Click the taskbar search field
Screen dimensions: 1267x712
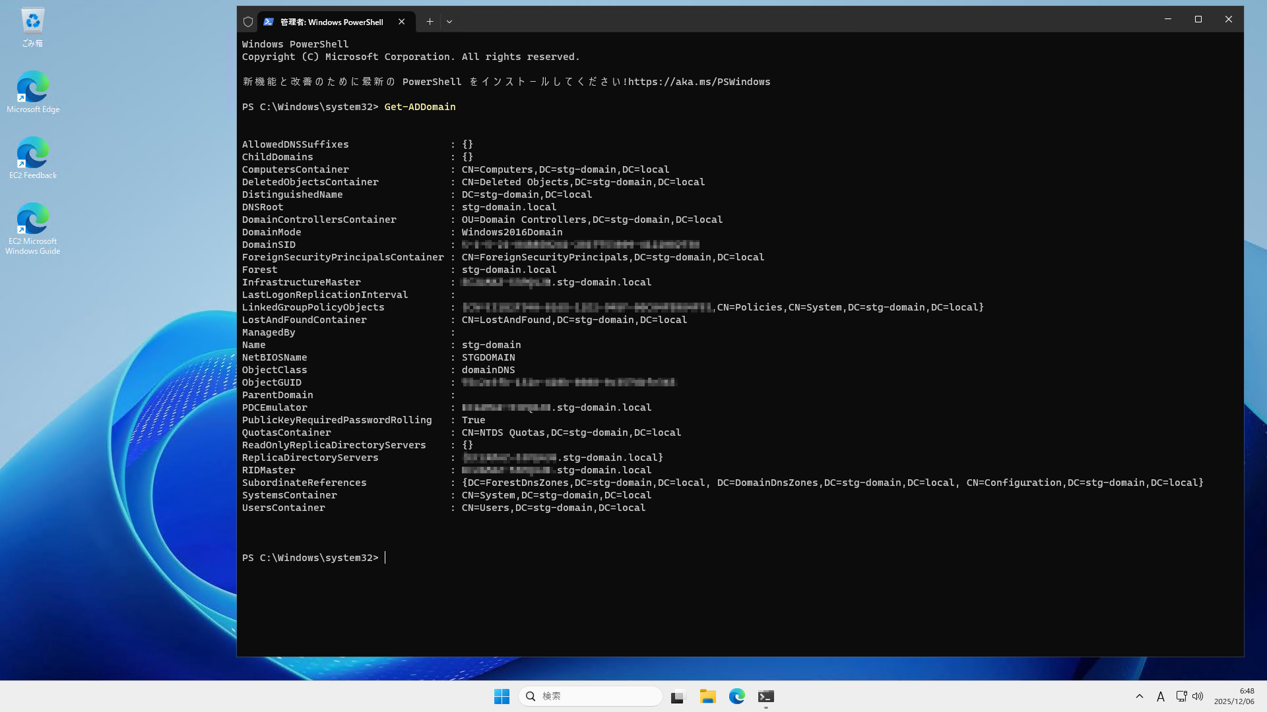(x=591, y=696)
